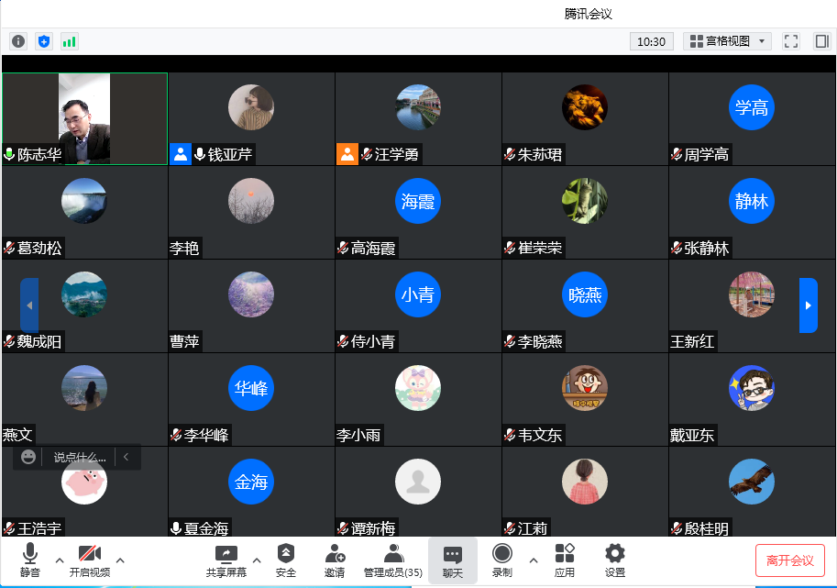
Task: Open the 聊天 chat panel
Action: [x=453, y=560]
